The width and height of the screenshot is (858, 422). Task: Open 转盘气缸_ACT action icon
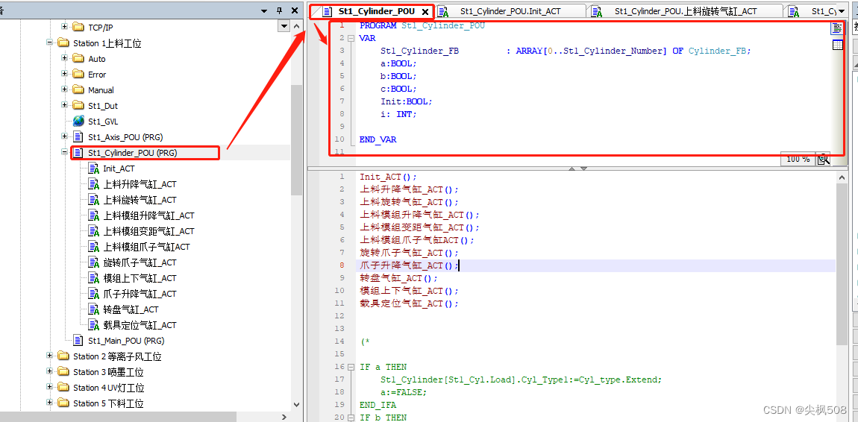click(x=93, y=309)
